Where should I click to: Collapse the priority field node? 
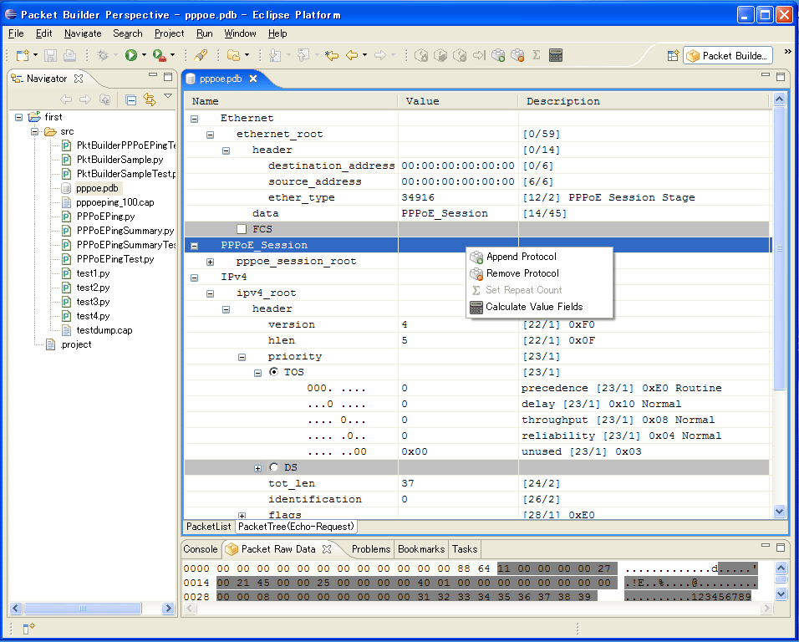tap(242, 357)
